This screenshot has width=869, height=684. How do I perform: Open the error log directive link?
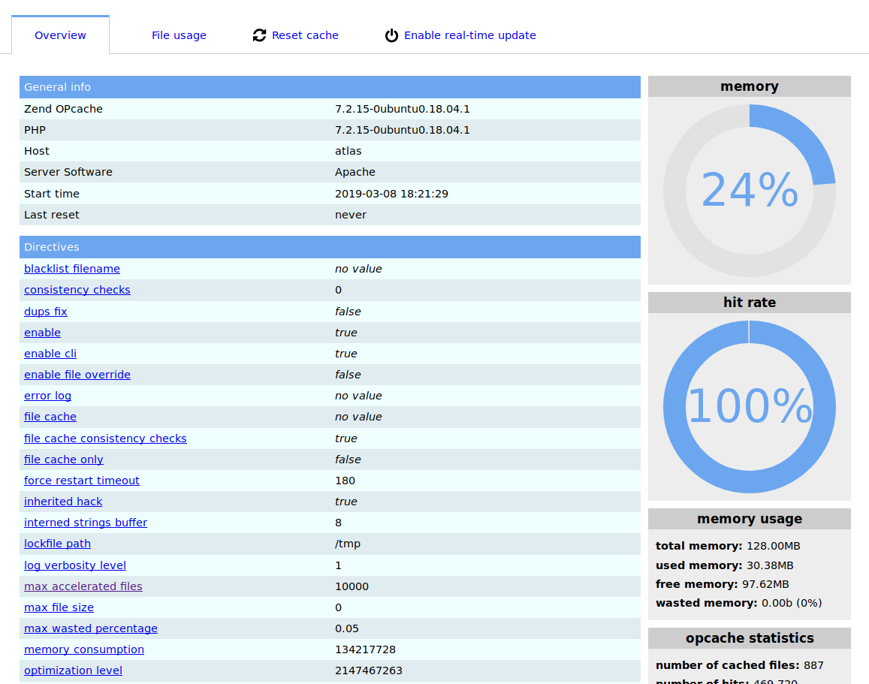click(47, 396)
